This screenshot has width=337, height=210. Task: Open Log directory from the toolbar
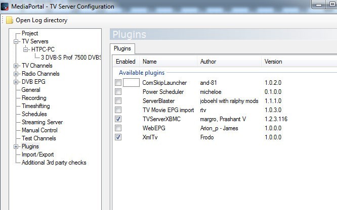click(41, 21)
